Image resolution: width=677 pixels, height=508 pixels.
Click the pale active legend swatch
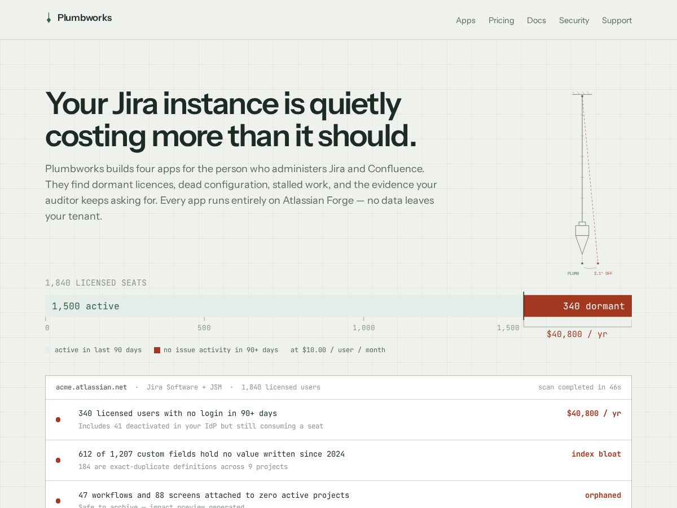(48, 350)
